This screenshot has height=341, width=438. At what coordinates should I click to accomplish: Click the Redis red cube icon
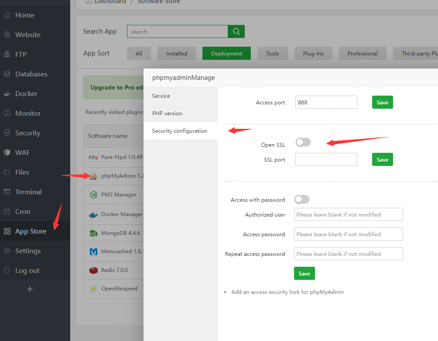[93, 270]
